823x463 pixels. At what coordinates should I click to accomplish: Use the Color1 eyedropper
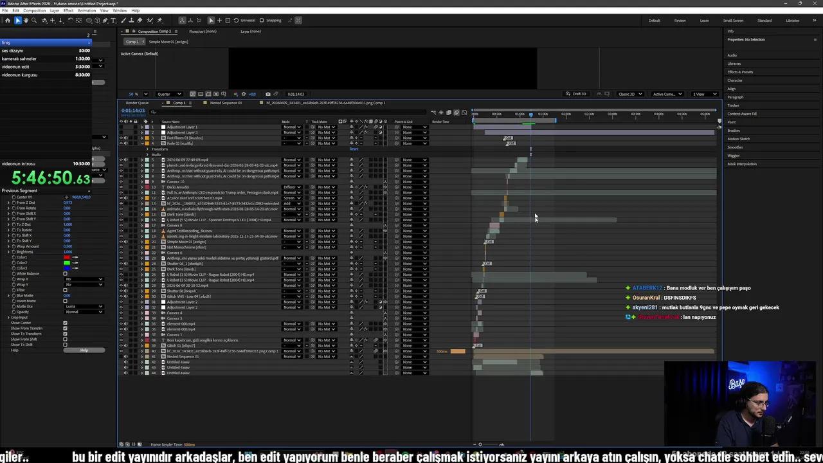coord(75,257)
